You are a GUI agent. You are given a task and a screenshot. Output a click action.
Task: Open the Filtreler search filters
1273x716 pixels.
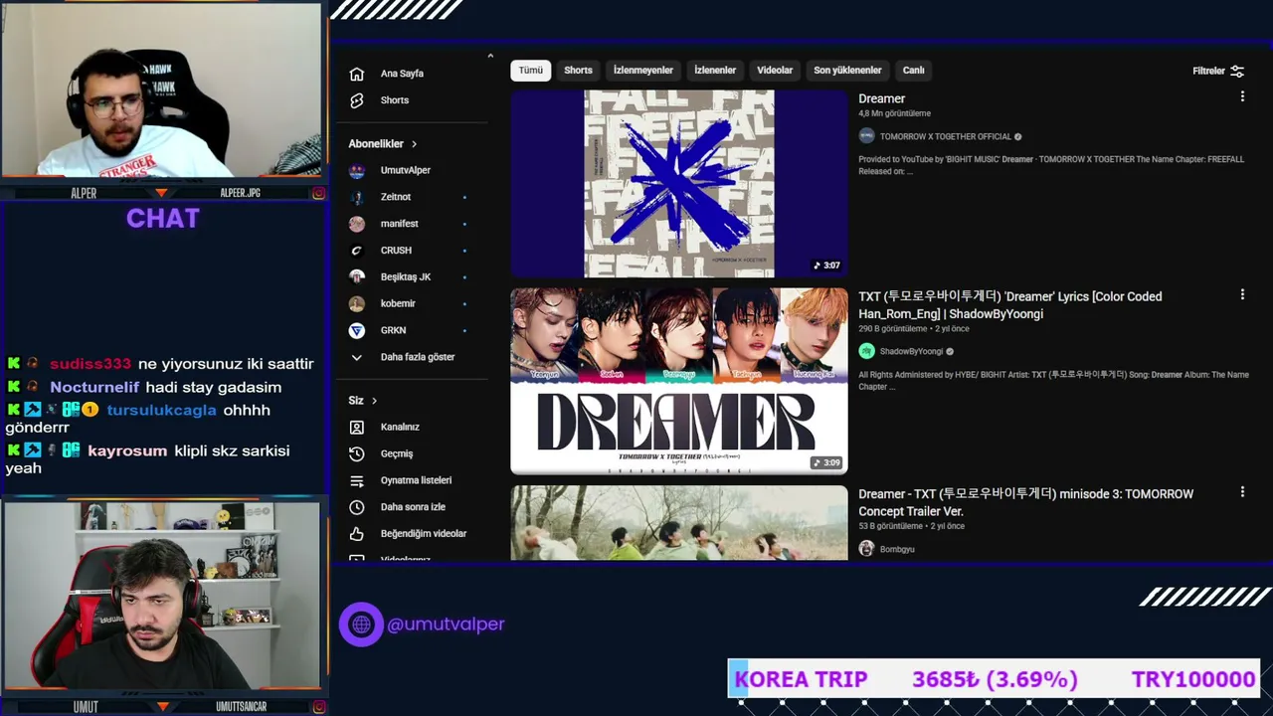pos(1218,71)
